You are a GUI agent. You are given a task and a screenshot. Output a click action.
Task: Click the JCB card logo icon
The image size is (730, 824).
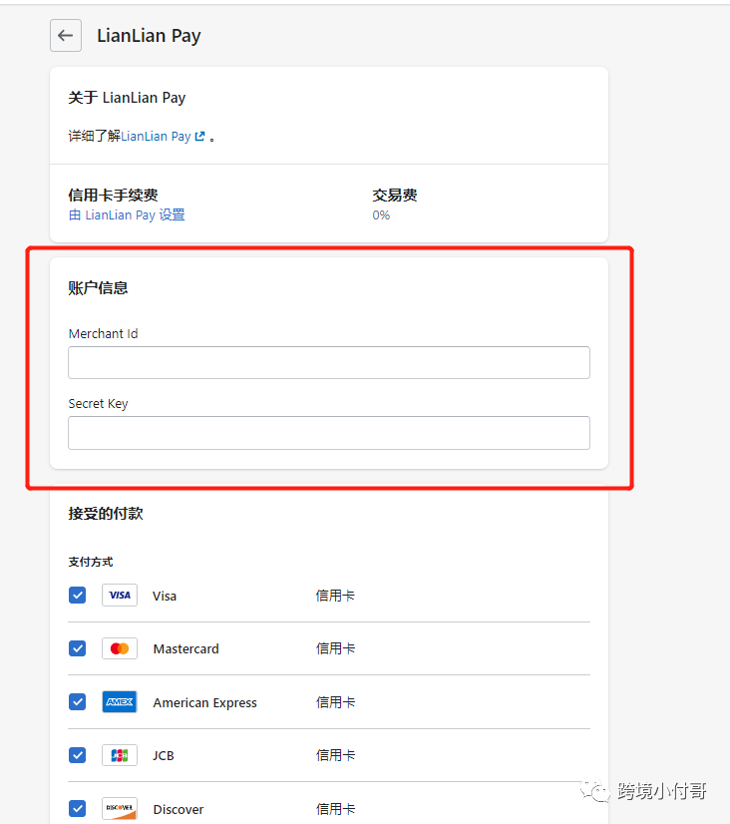point(120,755)
